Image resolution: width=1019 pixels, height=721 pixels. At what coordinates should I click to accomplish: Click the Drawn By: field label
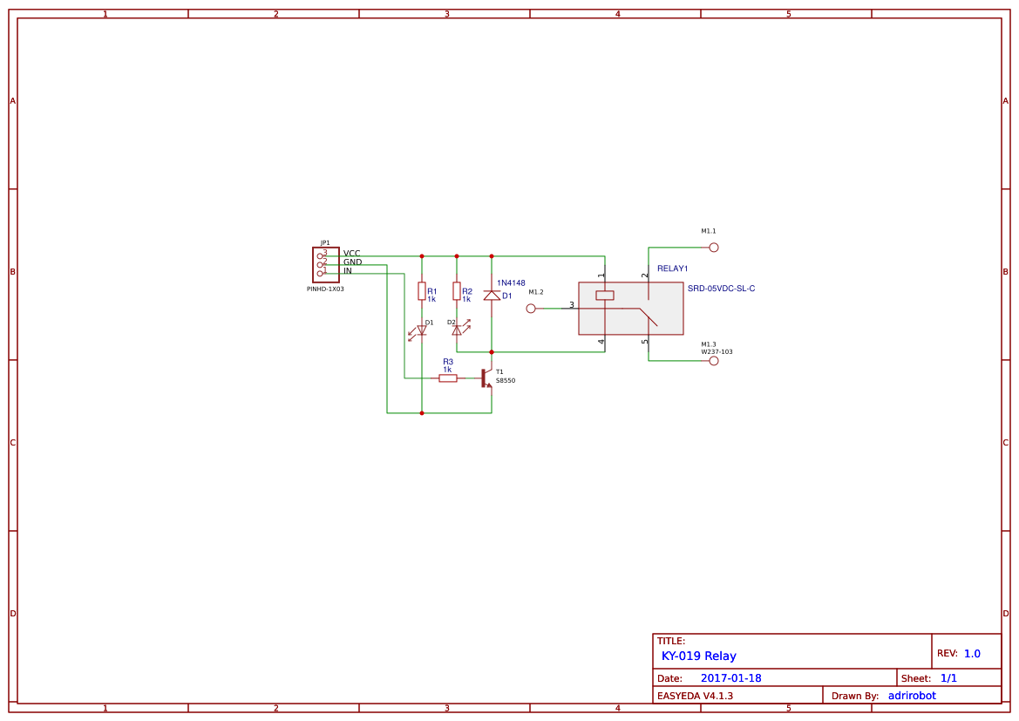pos(855,697)
